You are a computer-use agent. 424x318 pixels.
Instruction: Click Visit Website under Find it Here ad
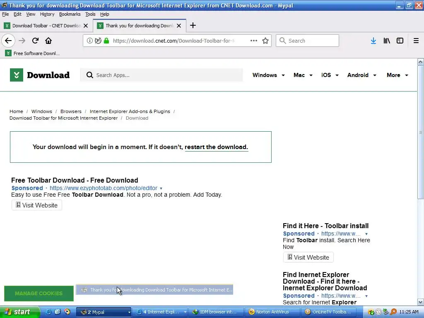click(x=308, y=257)
